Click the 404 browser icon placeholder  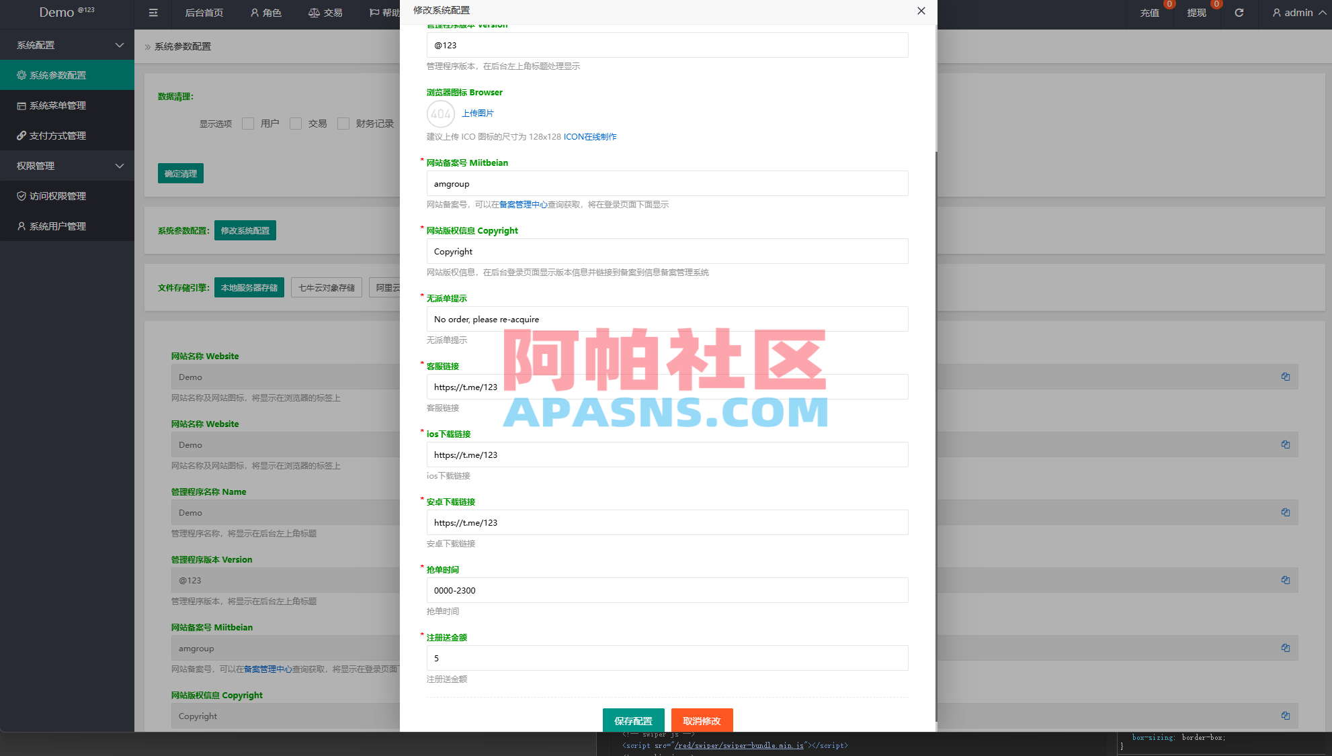(x=441, y=113)
